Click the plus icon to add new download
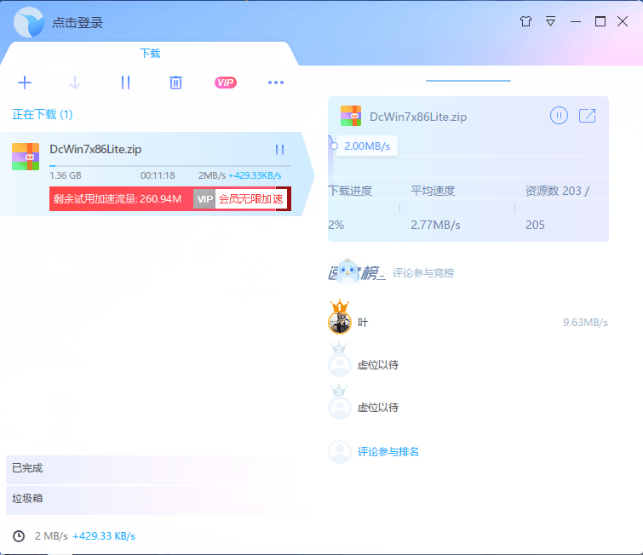Image resolution: width=643 pixels, height=555 pixels. [x=25, y=83]
